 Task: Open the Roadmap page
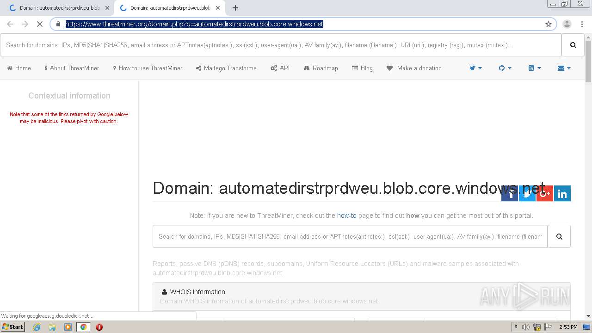(321, 68)
